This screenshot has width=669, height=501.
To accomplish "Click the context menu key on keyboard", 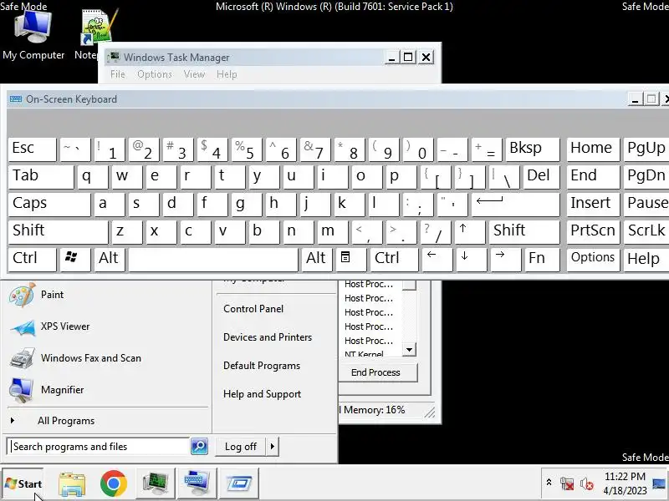I will coord(350,259).
